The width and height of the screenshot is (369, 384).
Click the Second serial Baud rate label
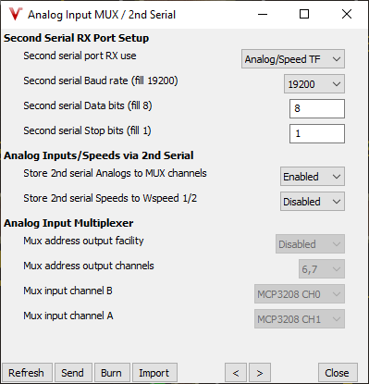[101, 81]
